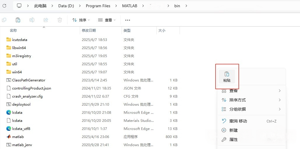Click the type text 应用程序
Image resolution: width=300 pixels, height=149 pixels.
pos(131,137)
